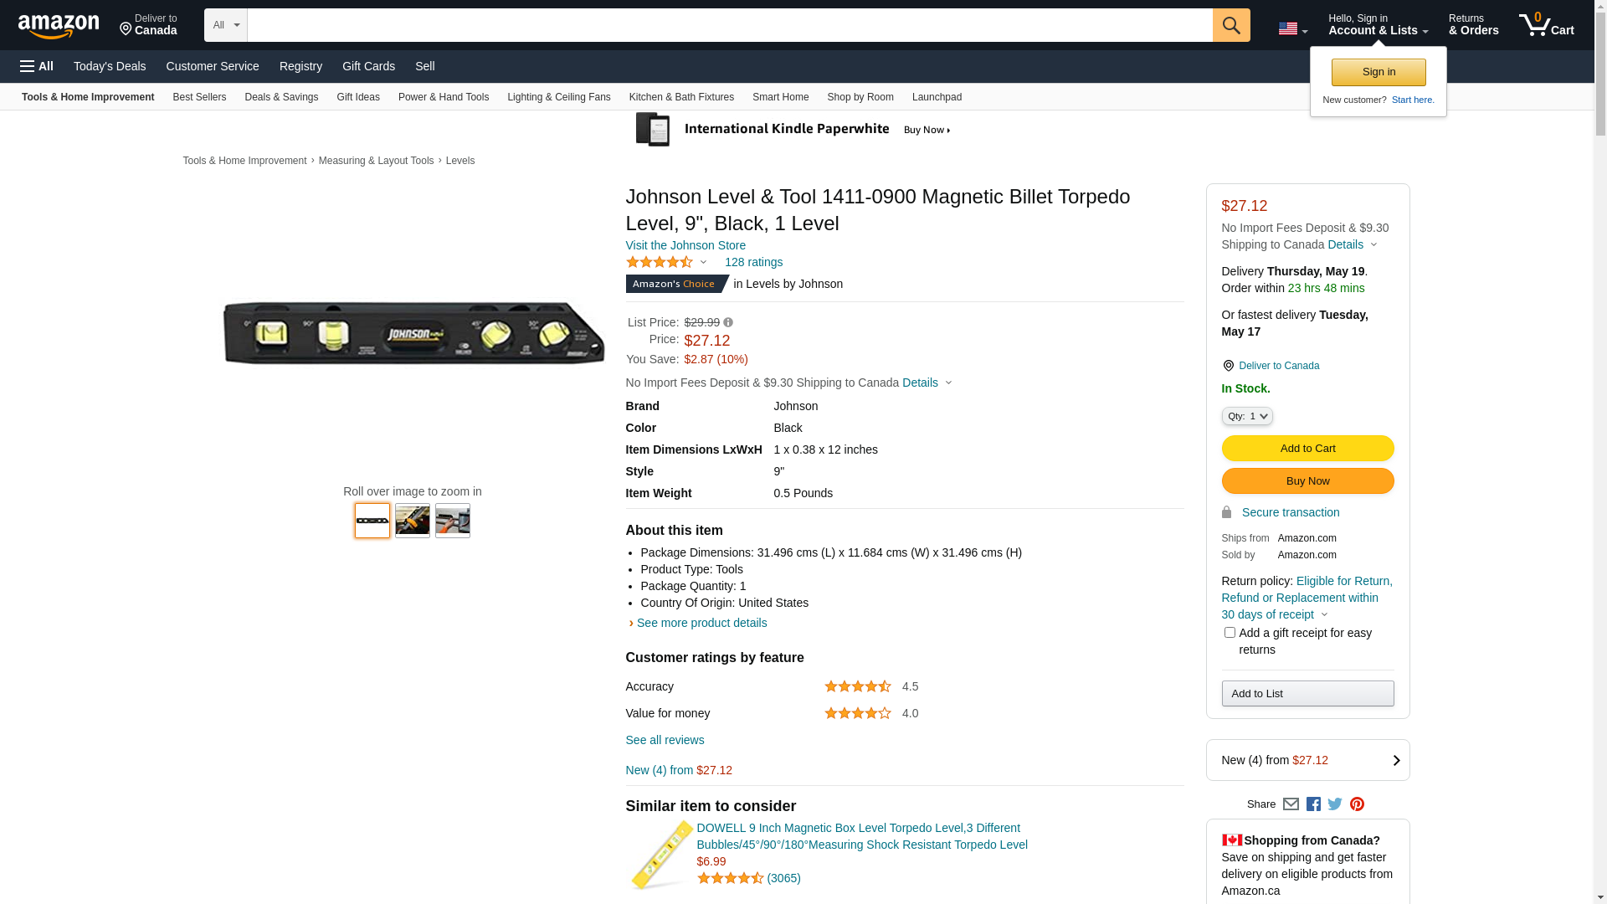
Task: Open the All search category dropdown
Action: pyautogui.click(x=225, y=25)
